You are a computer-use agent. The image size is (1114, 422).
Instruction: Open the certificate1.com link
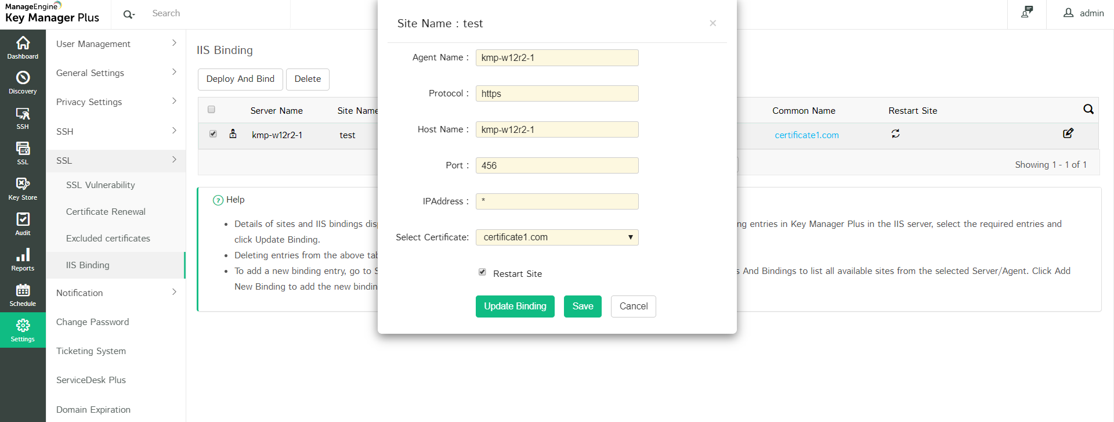coord(806,135)
